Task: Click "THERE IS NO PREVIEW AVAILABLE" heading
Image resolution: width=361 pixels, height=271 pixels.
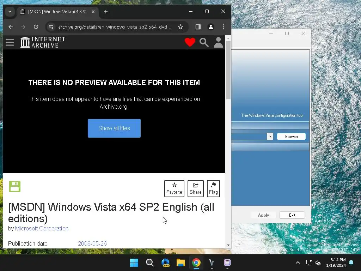Action: click(x=114, y=83)
